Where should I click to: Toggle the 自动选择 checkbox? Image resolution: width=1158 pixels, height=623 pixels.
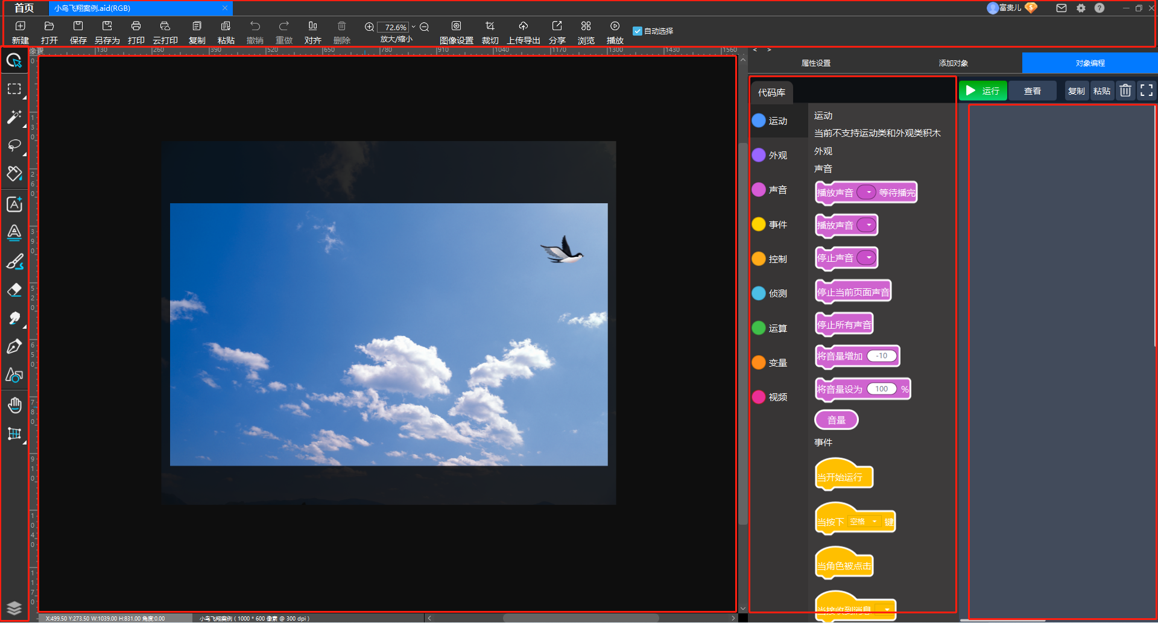637,31
